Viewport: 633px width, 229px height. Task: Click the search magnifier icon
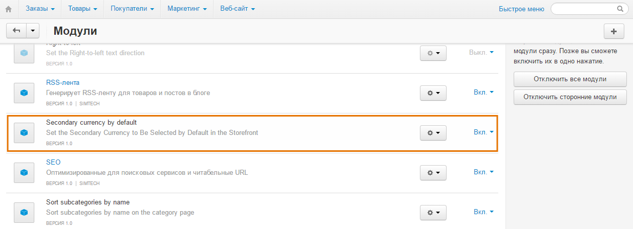tap(620, 9)
